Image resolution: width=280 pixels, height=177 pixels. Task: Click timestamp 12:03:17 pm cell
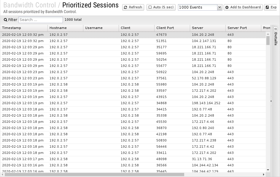coord(24,159)
